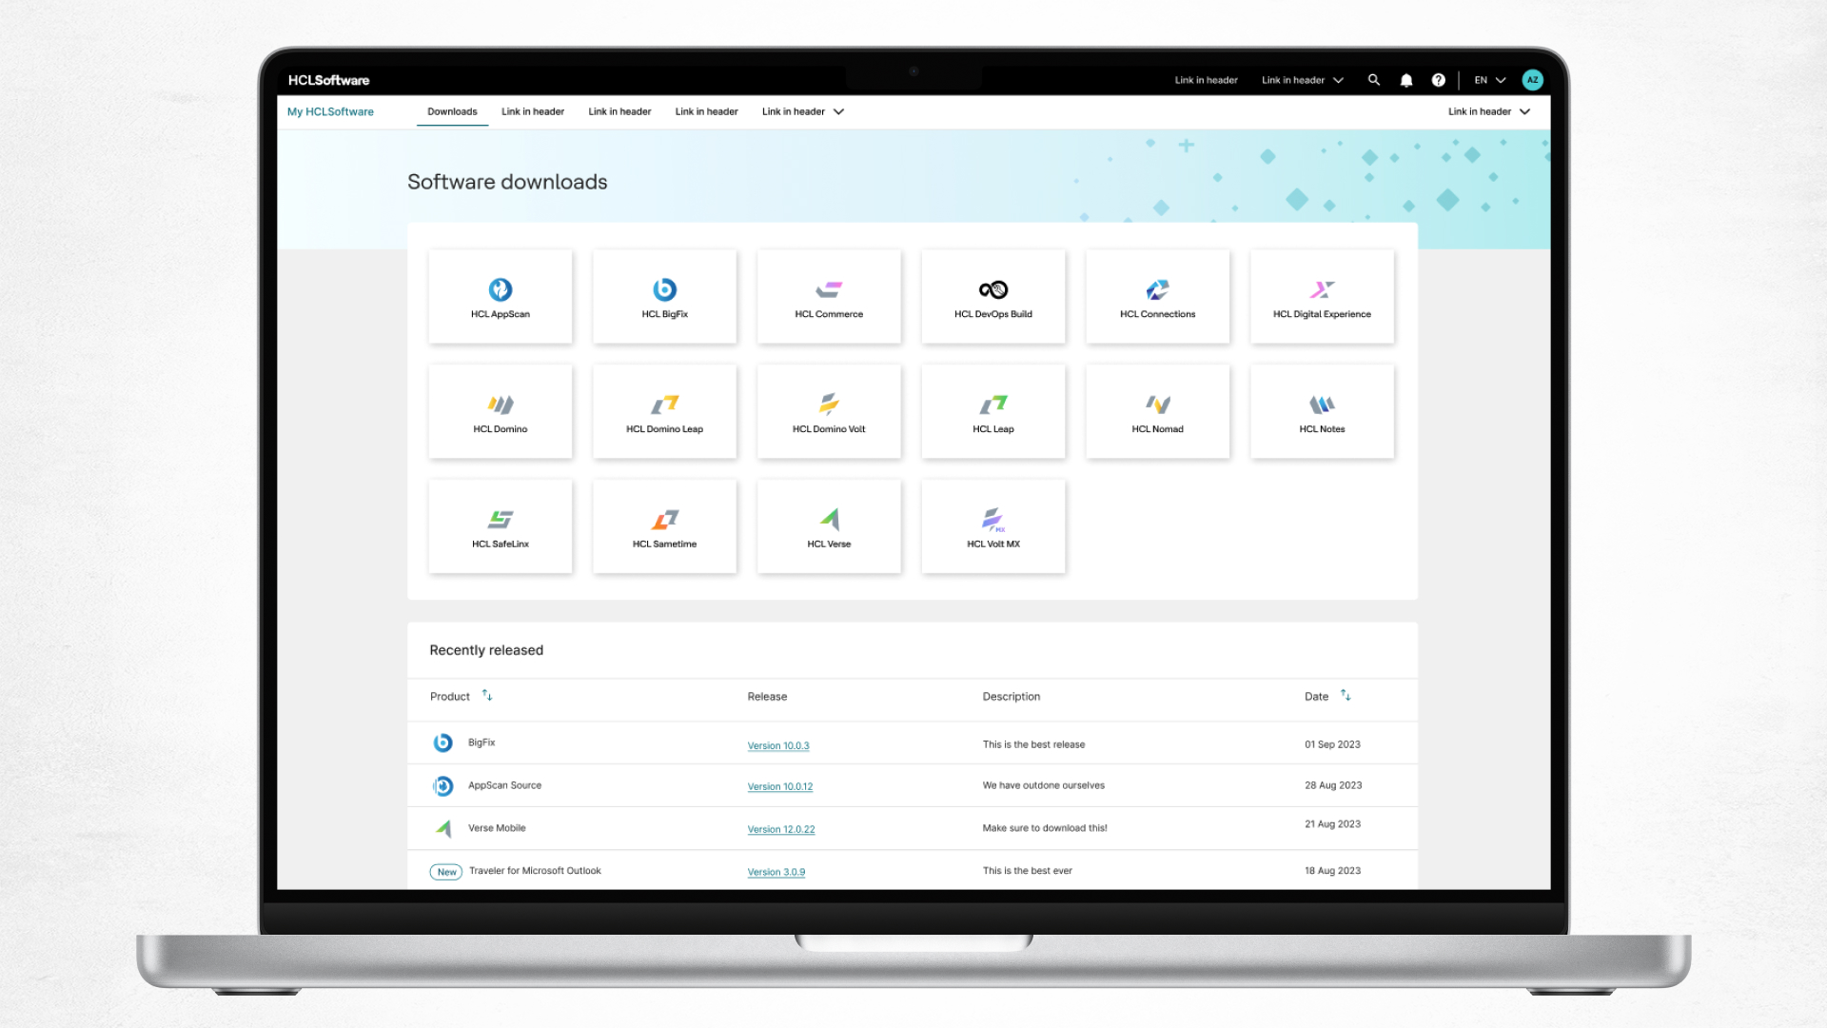
Task: Open the Version 10.0.12 release link
Action: pyautogui.click(x=780, y=787)
